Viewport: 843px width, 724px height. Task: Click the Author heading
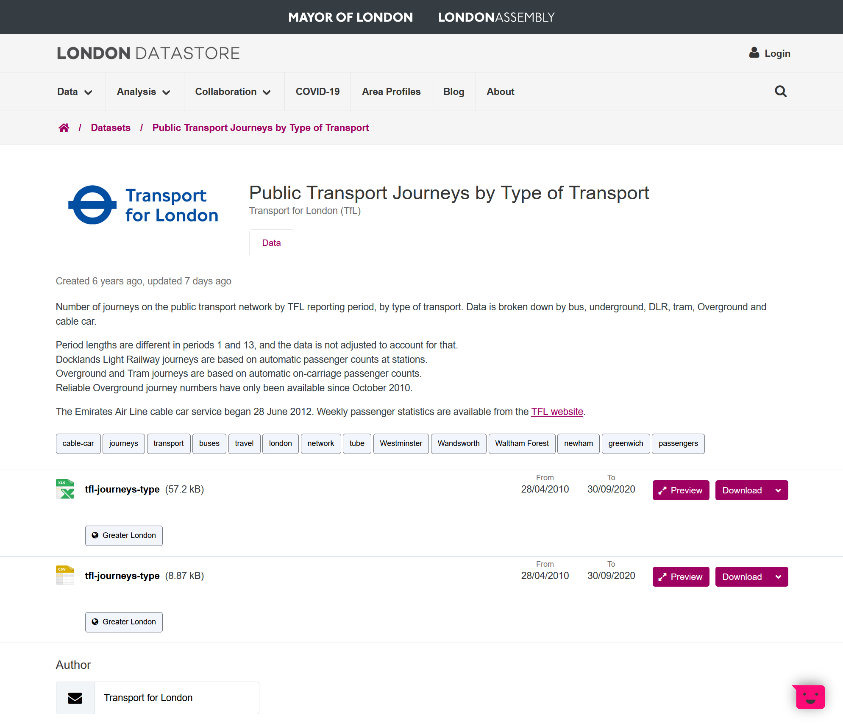coord(73,665)
